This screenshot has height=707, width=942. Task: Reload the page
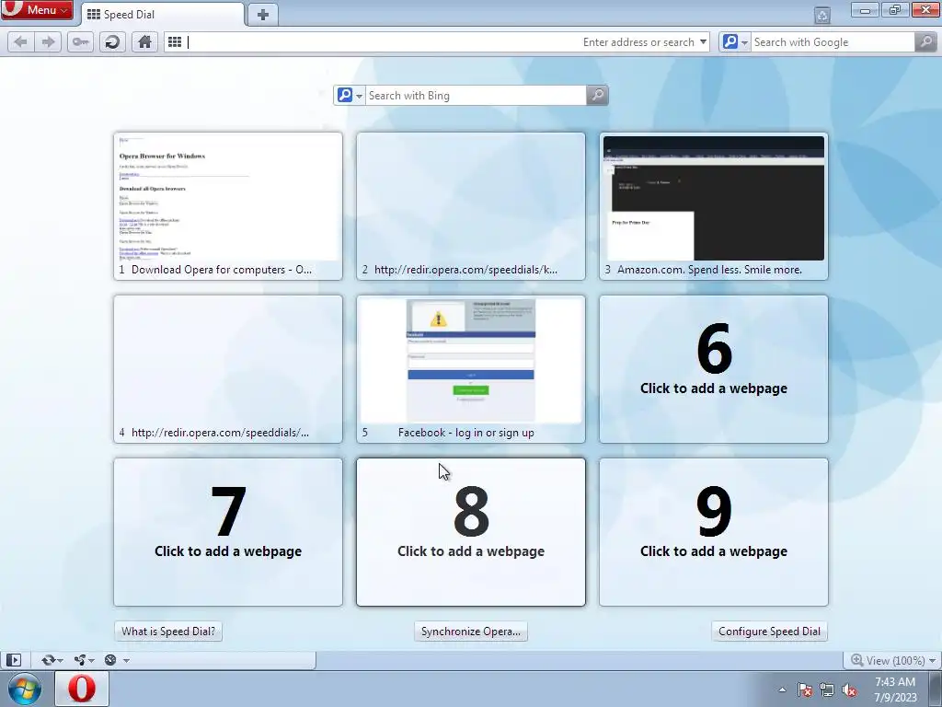[112, 42]
